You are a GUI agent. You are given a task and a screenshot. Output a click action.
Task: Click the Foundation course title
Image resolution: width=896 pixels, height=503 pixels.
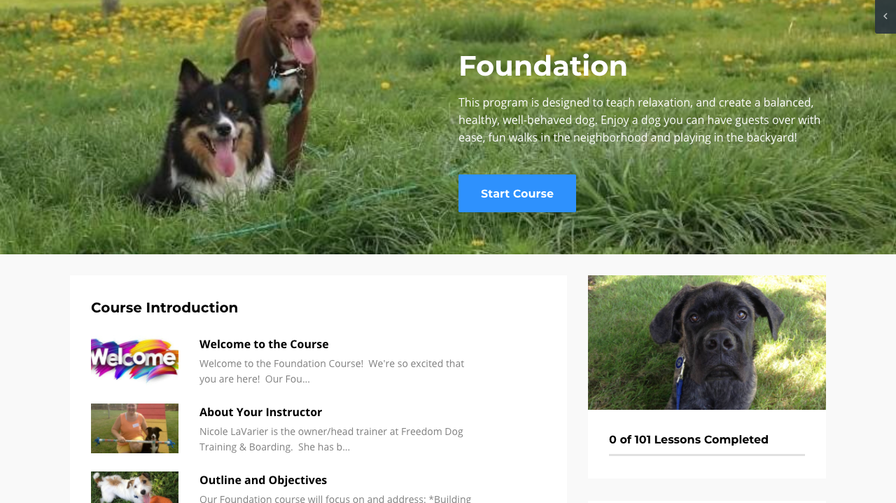[543, 66]
